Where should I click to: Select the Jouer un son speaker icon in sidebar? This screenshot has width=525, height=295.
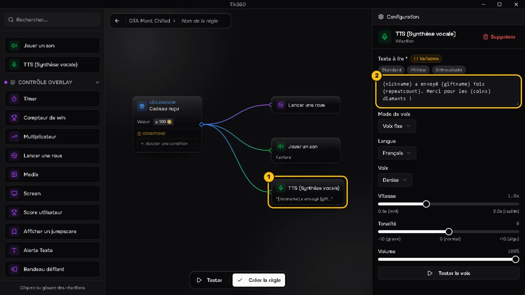pos(14,46)
